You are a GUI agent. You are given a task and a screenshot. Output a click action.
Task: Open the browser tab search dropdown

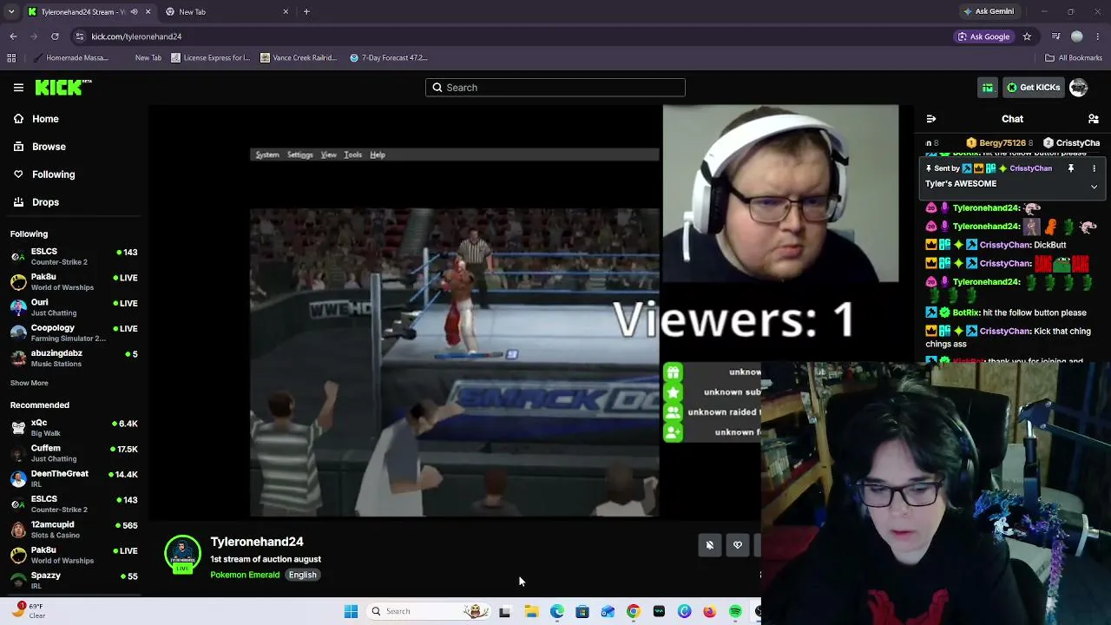click(11, 11)
